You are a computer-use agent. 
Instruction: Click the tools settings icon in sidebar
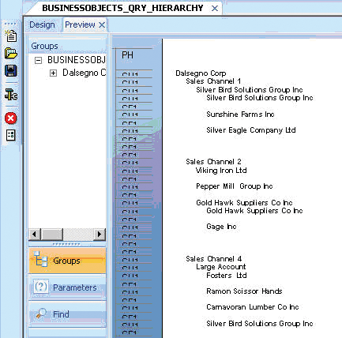click(11, 94)
